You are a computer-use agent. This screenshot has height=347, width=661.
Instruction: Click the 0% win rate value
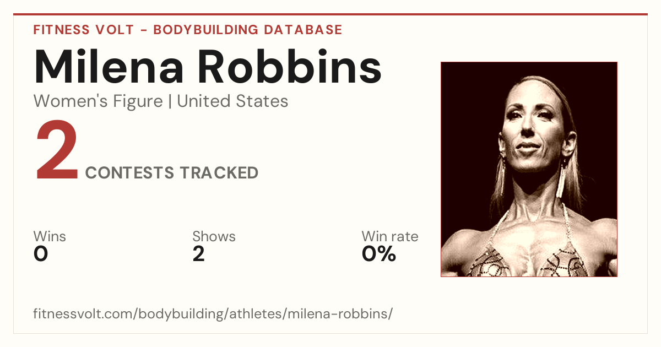(x=379, y=254)
